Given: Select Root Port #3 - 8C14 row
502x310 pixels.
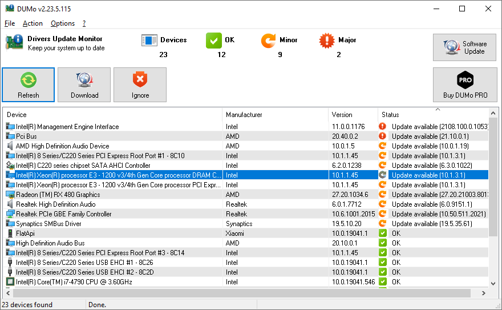Looking at the screenshot, I should point(246,253).
